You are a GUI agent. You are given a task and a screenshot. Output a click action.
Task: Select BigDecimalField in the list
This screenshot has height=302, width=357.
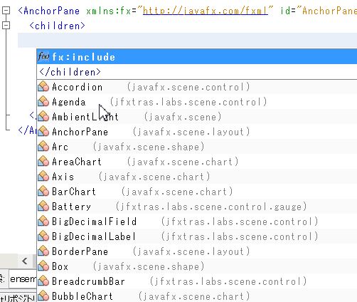click(x=197, y=222)
